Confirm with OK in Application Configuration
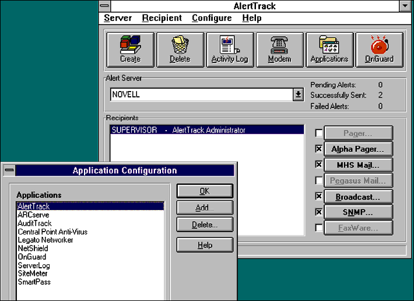Image resolution: width=414 pixels, height=301 pixels. (205, 191)
